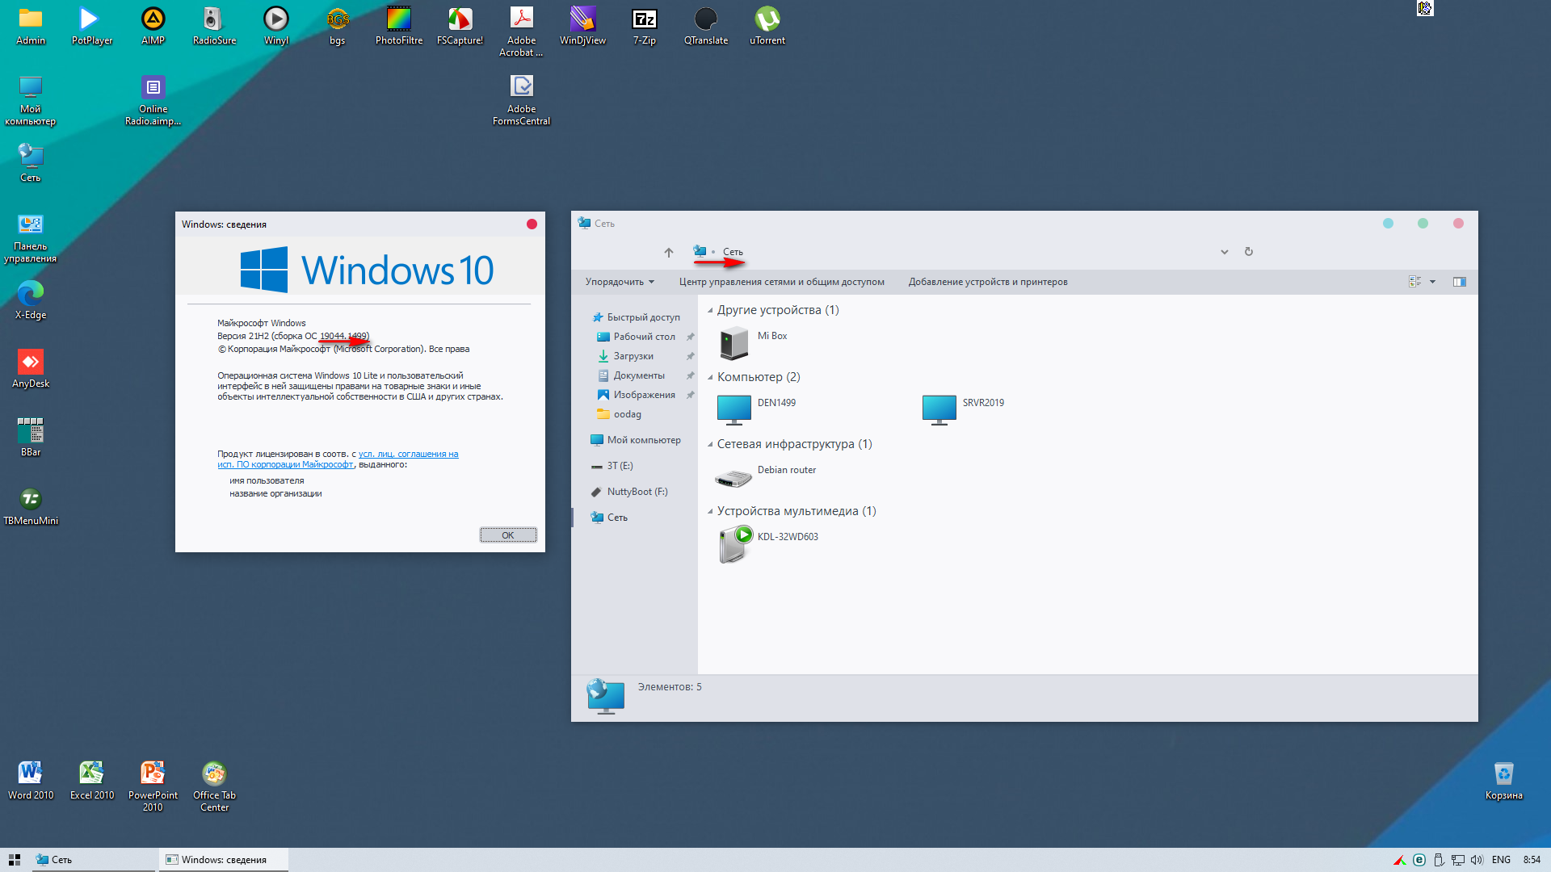This screenshot has height=872, width=1551.
Task: Select the Debian router network icon
Action: [733, 476]
